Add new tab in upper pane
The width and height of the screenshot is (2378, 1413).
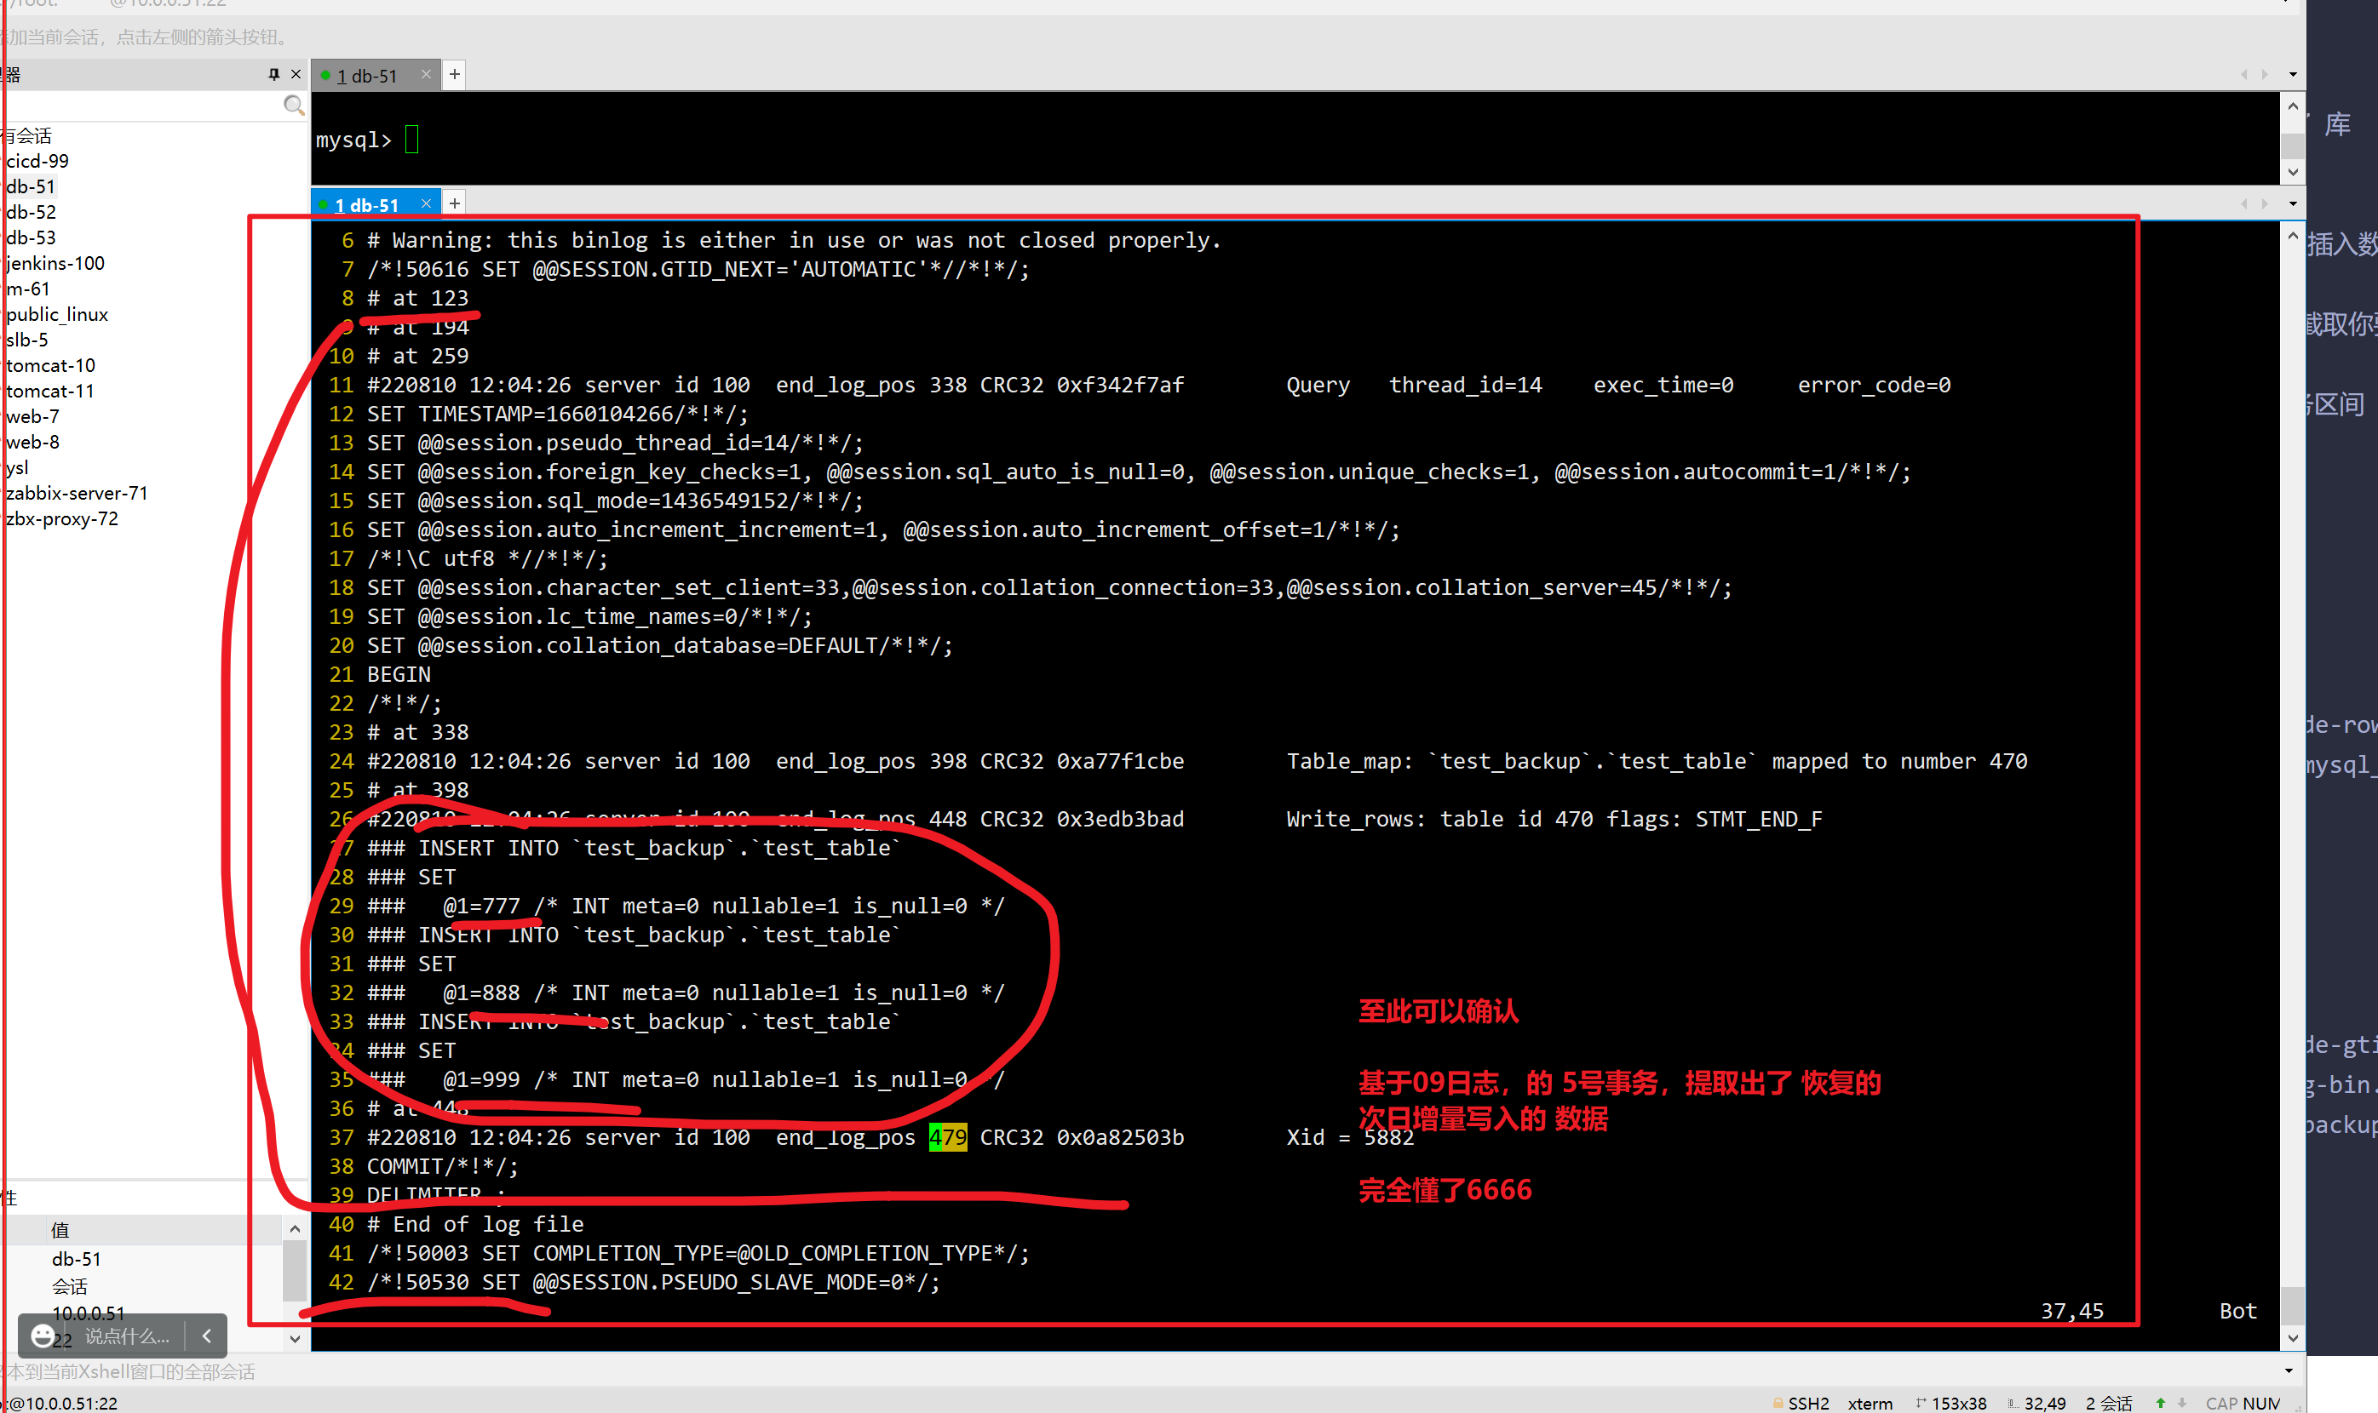(x=455, y=74)
